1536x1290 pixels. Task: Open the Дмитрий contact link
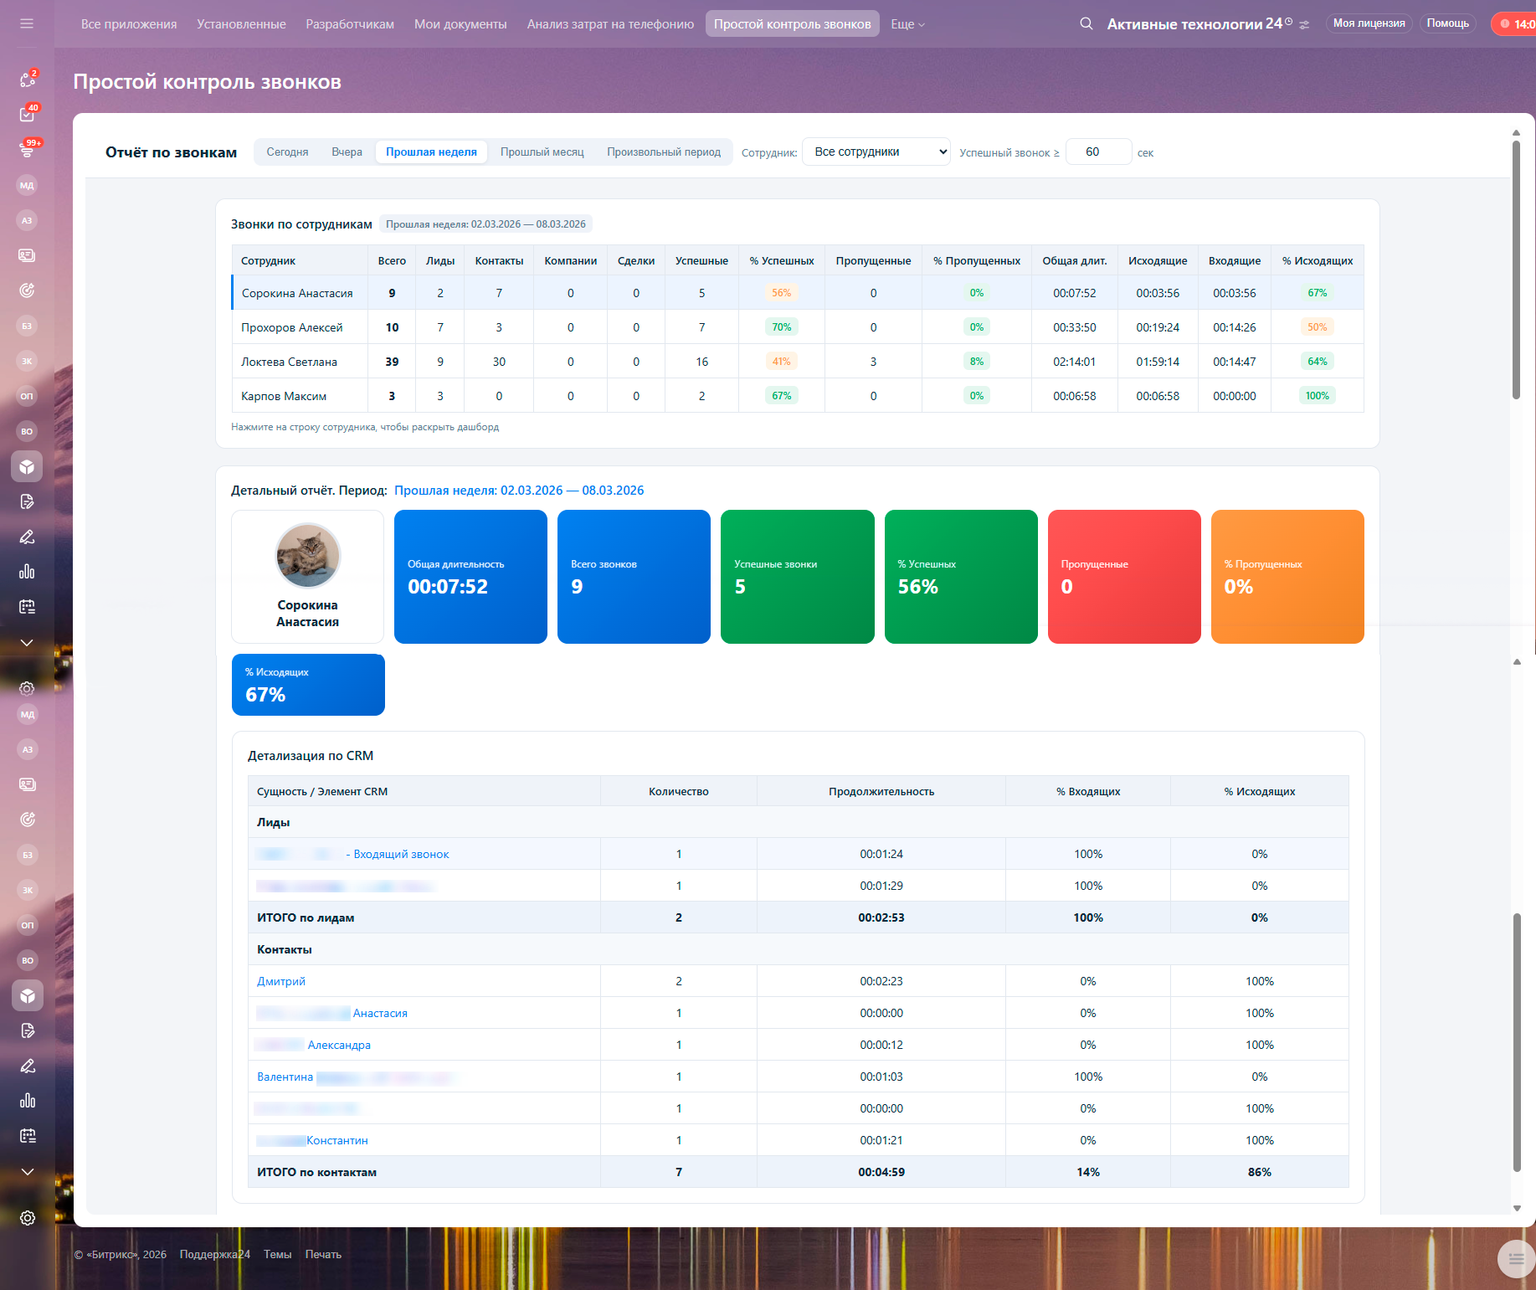[281, 981]
